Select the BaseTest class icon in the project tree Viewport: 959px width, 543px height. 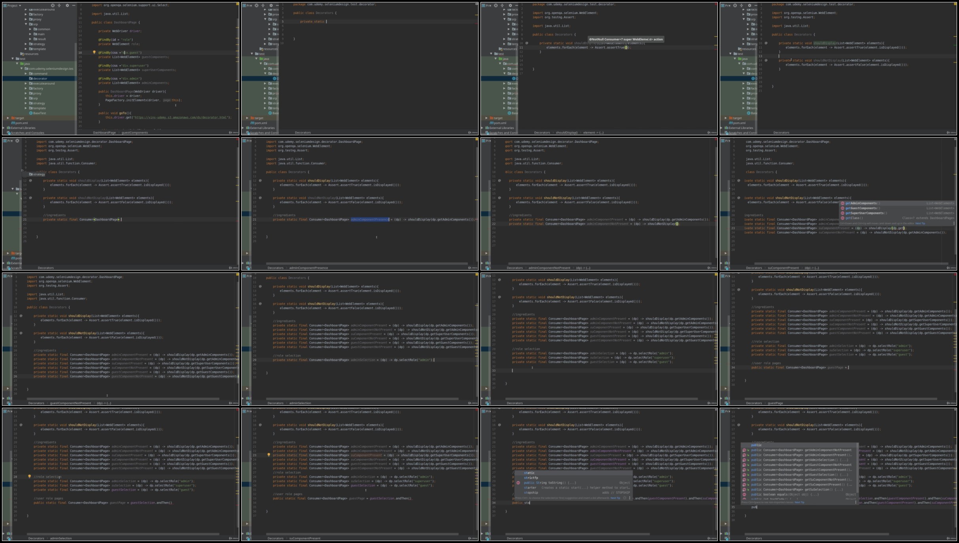click(31, 113)
